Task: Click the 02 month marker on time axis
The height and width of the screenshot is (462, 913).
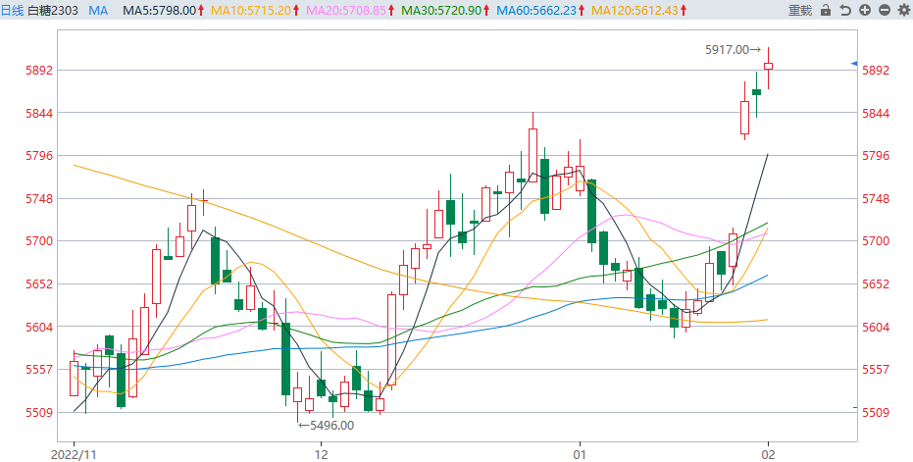Action: (x=768, y=455)
